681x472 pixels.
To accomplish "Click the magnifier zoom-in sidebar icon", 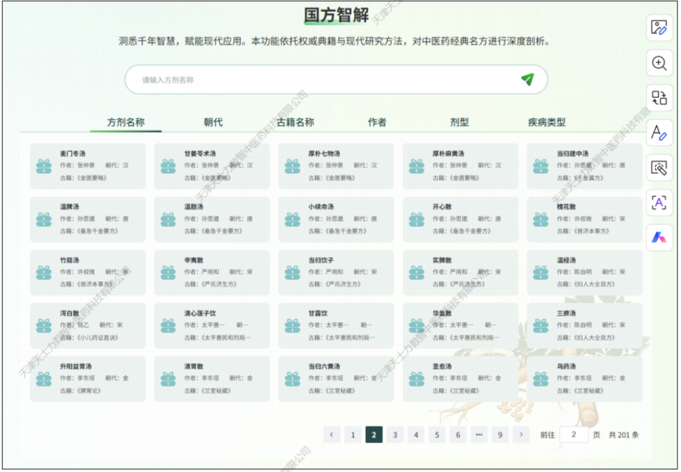I will coord(659,63).
